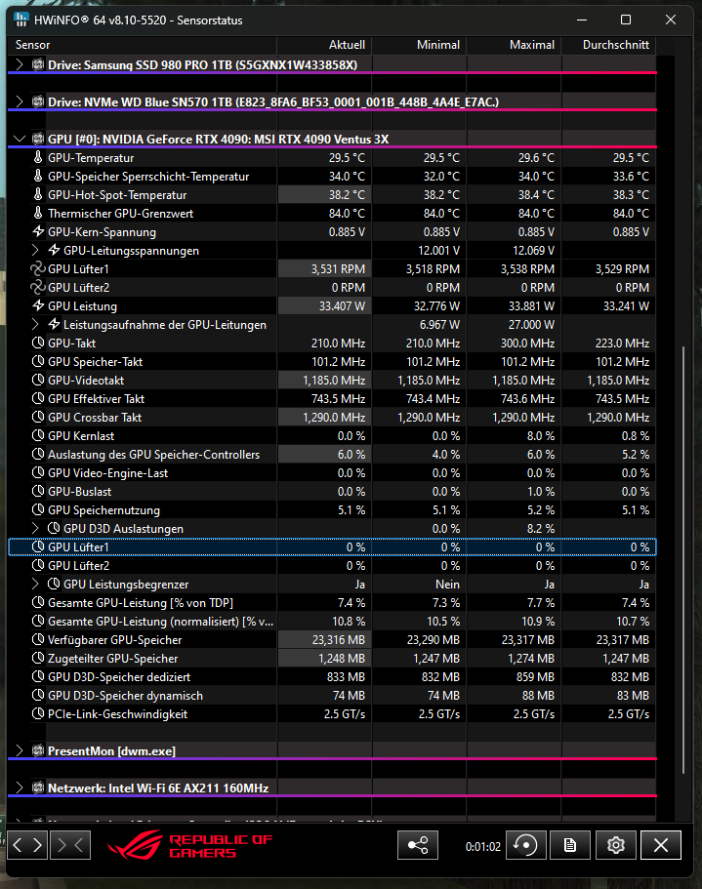Click the Durchschnitt column header
The height and width of the screenshot is (889, 702).
(x=608, y=45)
